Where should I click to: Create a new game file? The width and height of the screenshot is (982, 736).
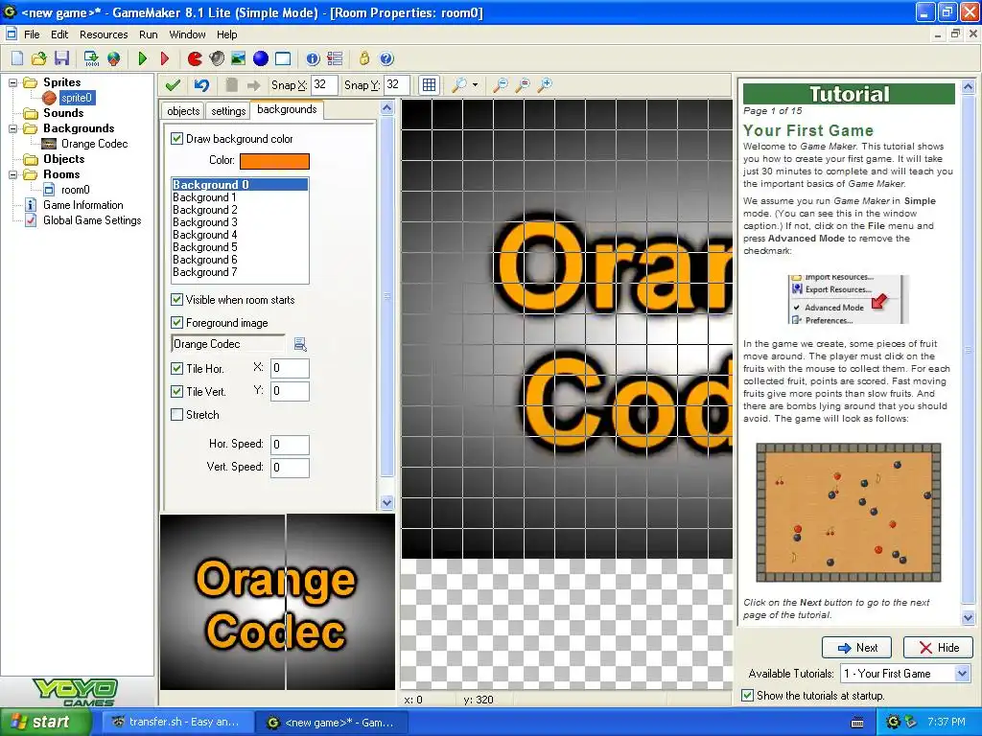tap(17, 58)
